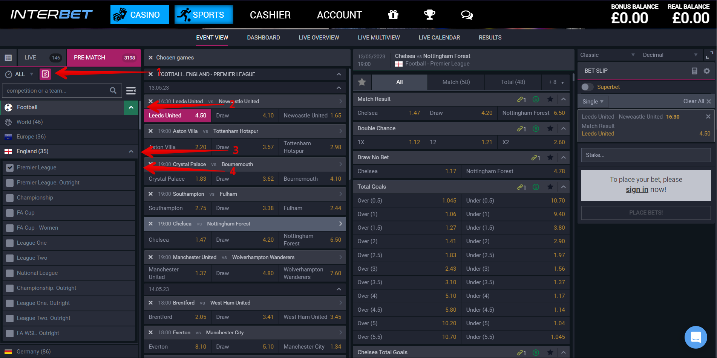Screen dimensions: 717x358
Task: Check the FA Cup - Women checkbox
Action: pyautogui.click(x=10, y=228)
